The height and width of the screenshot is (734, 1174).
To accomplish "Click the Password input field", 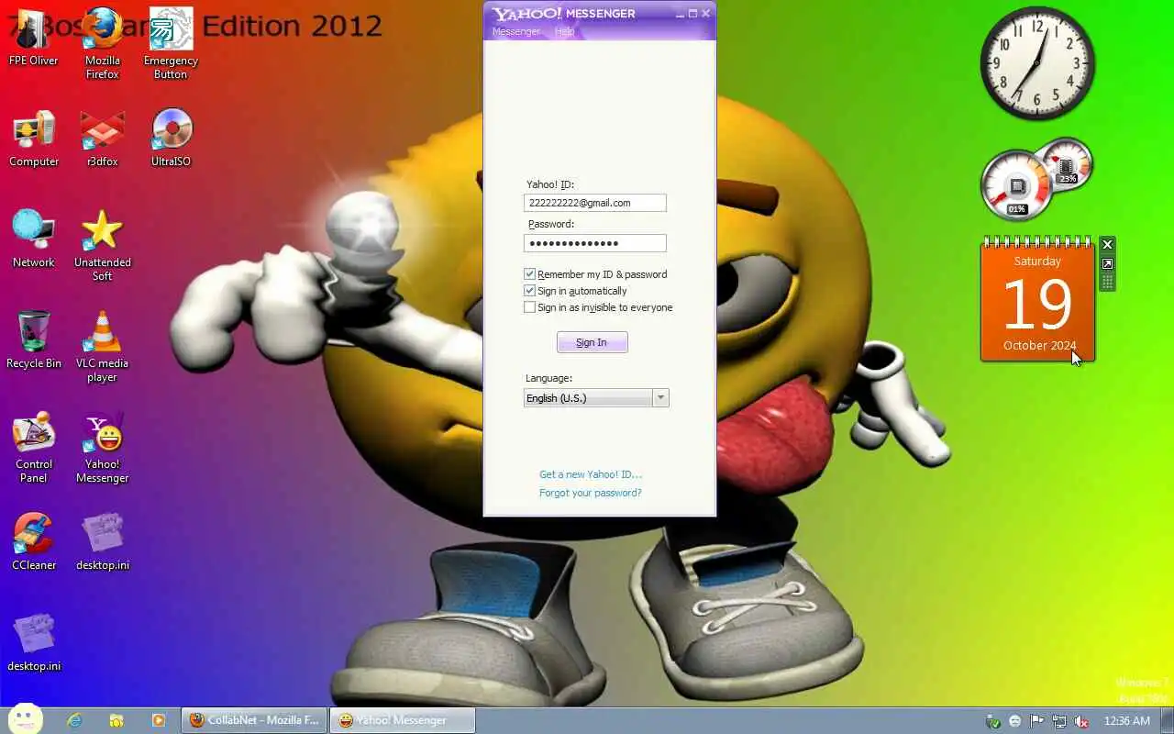I will point(595,243).
